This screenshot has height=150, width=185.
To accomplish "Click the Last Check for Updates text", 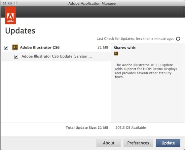I will click(x=135, y=38).
